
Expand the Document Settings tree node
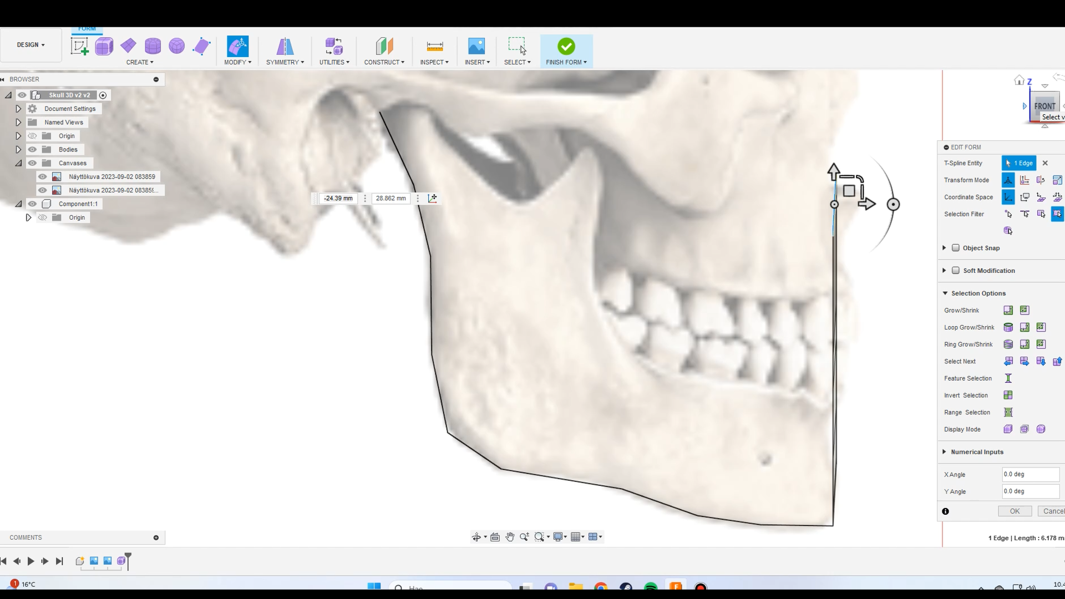[x=18, y=109]
